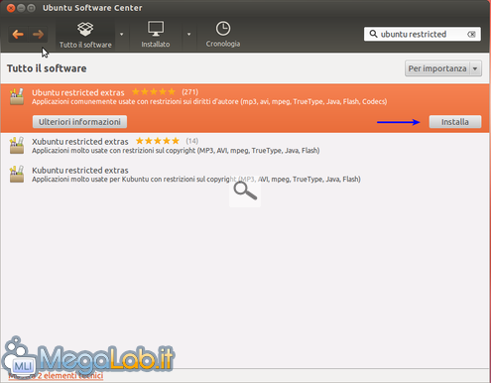491x383 pixels.
Task: Click the Ubuntu restricted extras package icon
Action: [x=17, y=96]
